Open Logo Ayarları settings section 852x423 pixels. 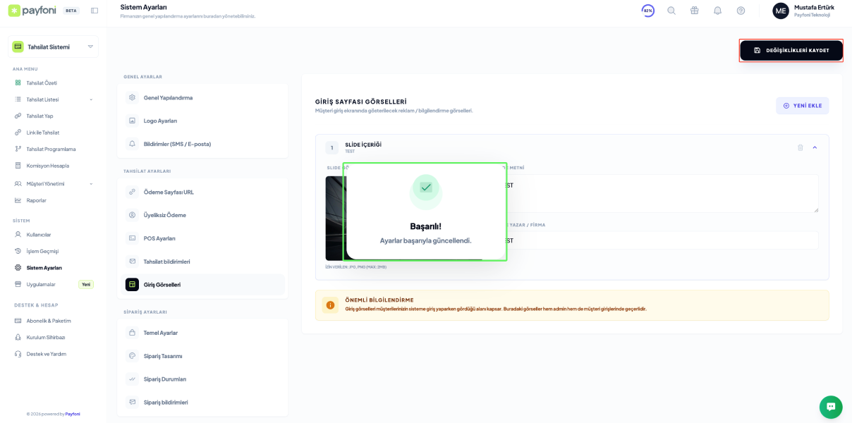coord(160,121)
